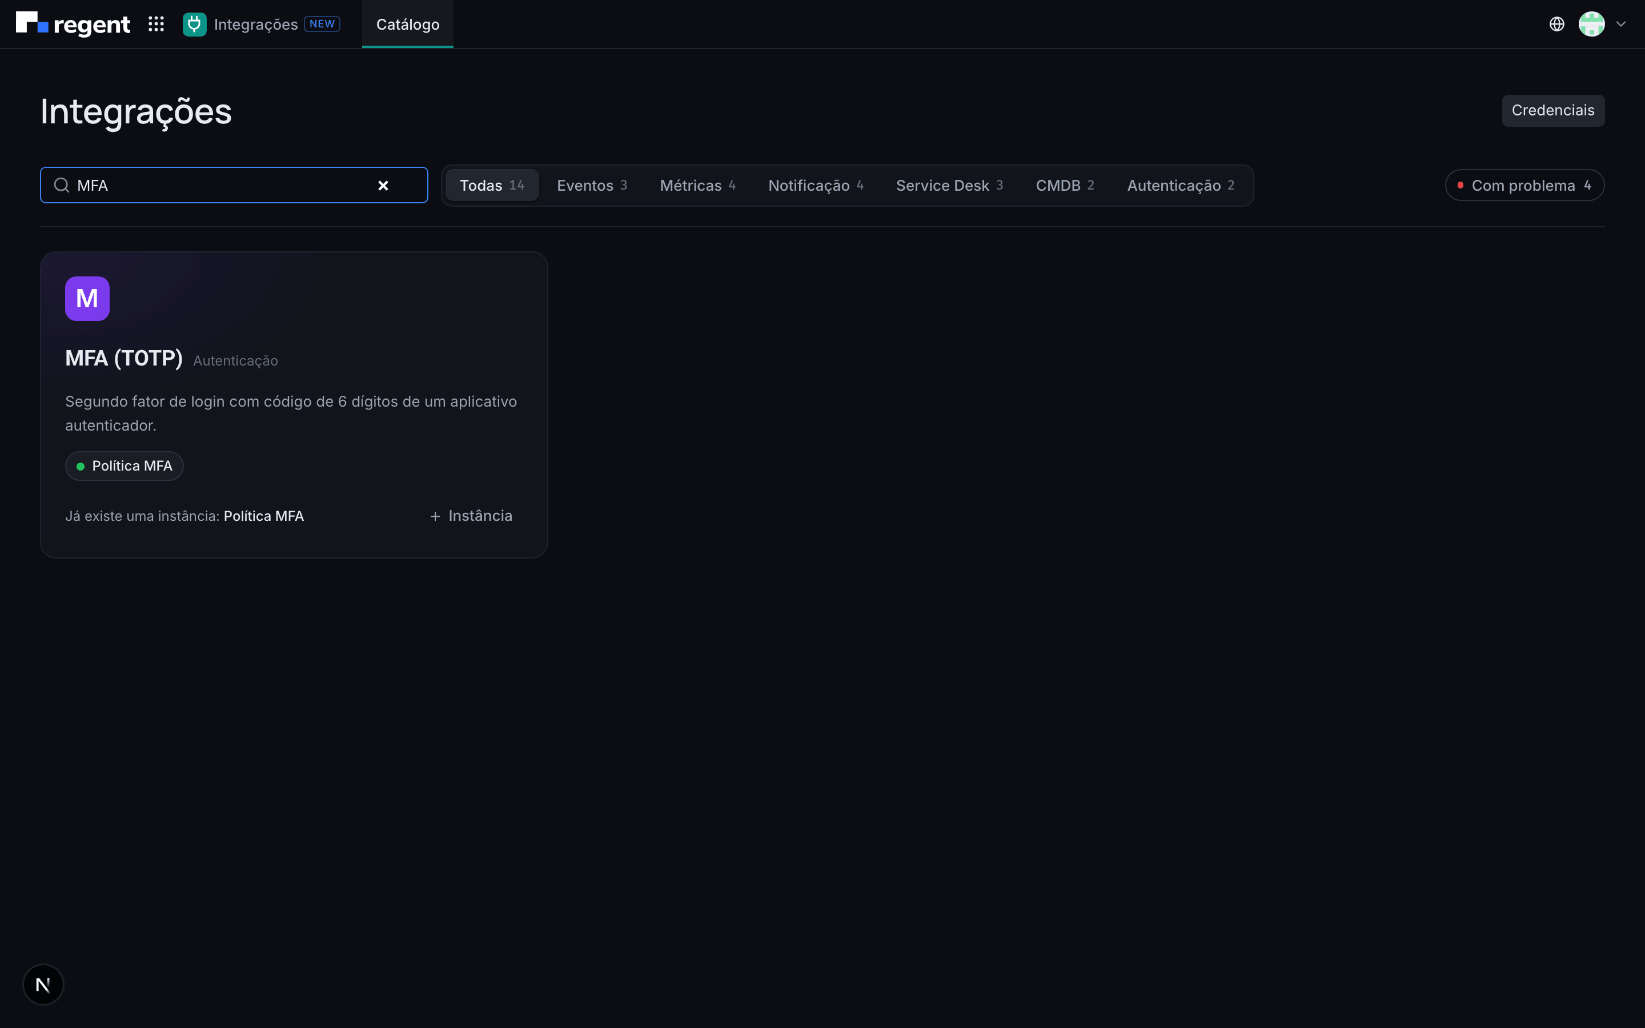Click the NEW badge beside Integrações
The width and height of the screenshot is (1645, 1028).
(x=322, y=24)
